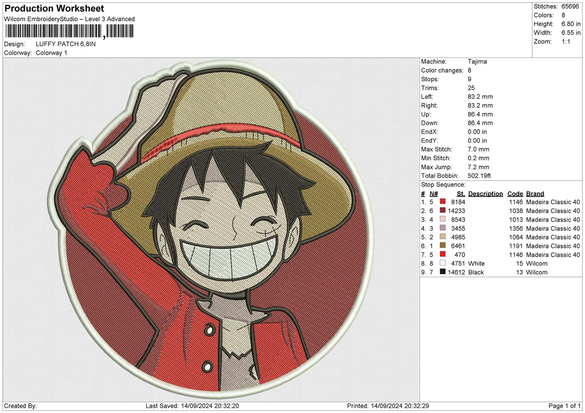Select the Max Jump value '7.2 mm'
The image size is (585, 413).
[478, 167]
